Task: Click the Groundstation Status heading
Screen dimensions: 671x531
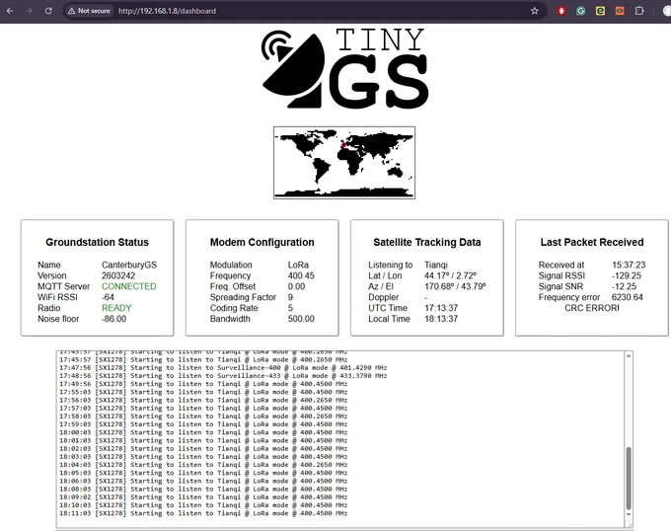Action: 97,242
